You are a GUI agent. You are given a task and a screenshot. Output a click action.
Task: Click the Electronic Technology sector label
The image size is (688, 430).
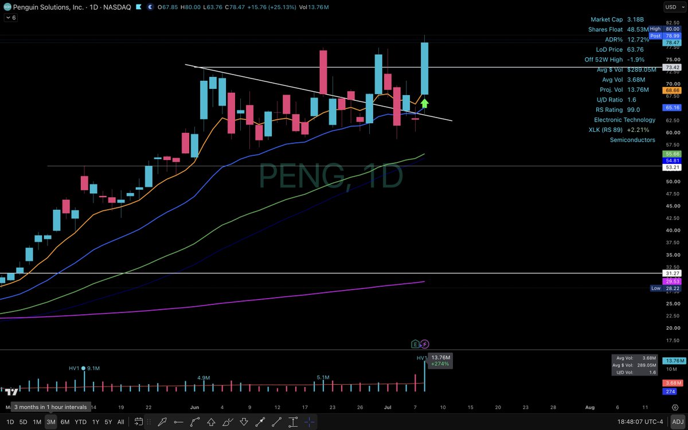click(x=624, y=120)
